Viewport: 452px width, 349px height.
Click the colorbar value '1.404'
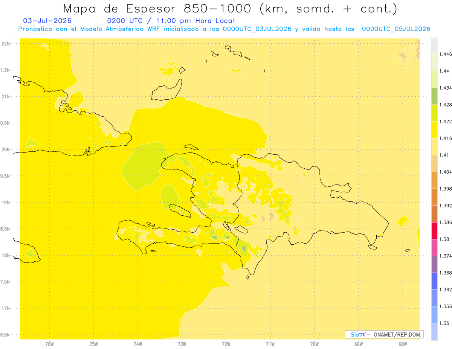[x=446, y=172]
